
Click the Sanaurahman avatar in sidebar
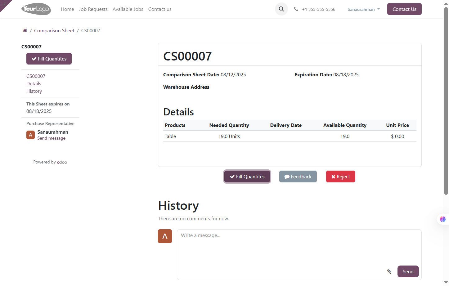(30, 135)
